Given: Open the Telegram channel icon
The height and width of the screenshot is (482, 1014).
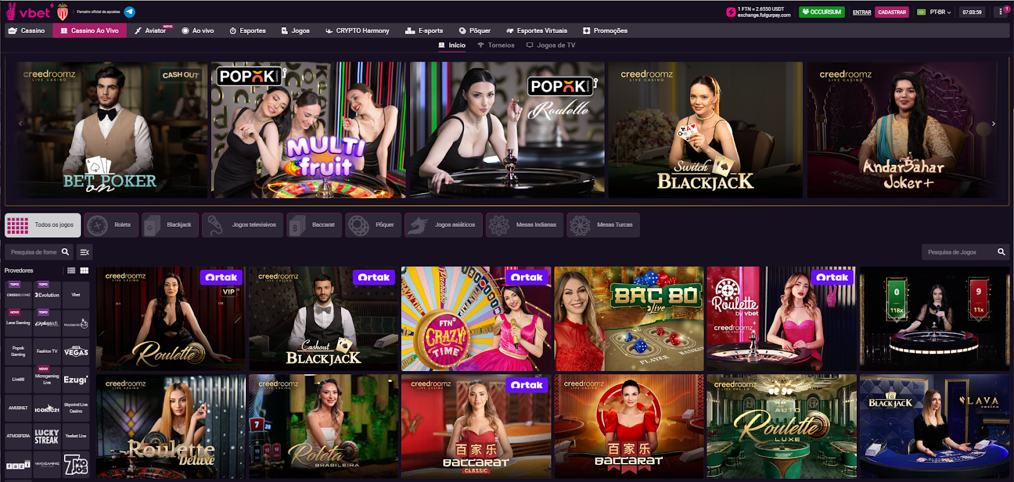Looking at the screenshot, I should pos(129,11).
